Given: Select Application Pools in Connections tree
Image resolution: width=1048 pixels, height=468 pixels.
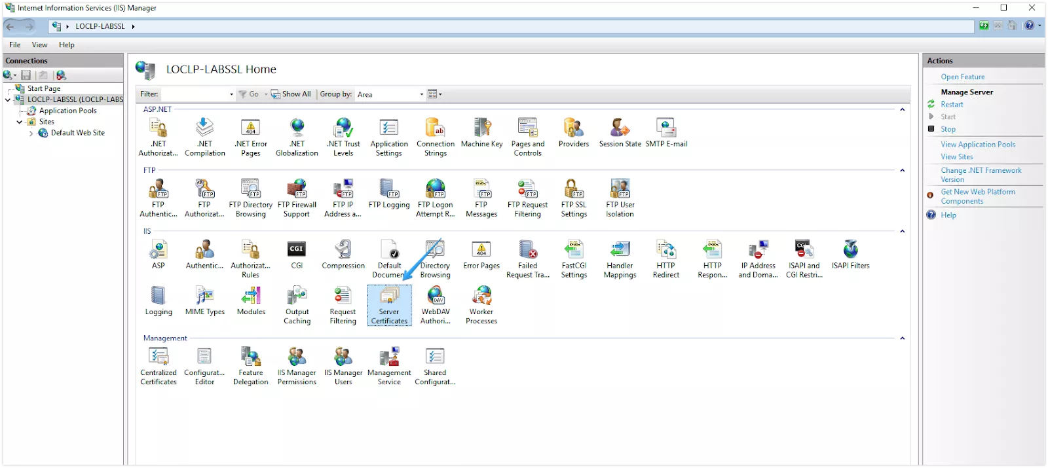Looking at the screenshot, I should [67, 111].
